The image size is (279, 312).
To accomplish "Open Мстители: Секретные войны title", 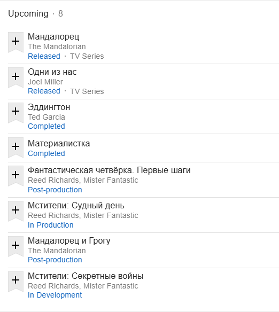I will point(86,276).
